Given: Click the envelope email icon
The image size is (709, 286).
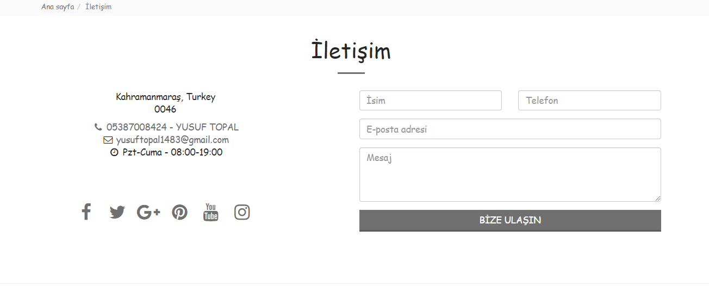Looking at the screenshot, I should 108,140.
